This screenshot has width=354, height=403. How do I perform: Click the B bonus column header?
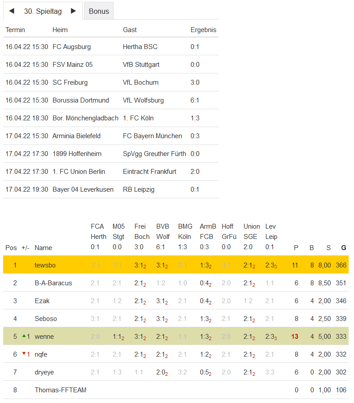pos(312,248)
